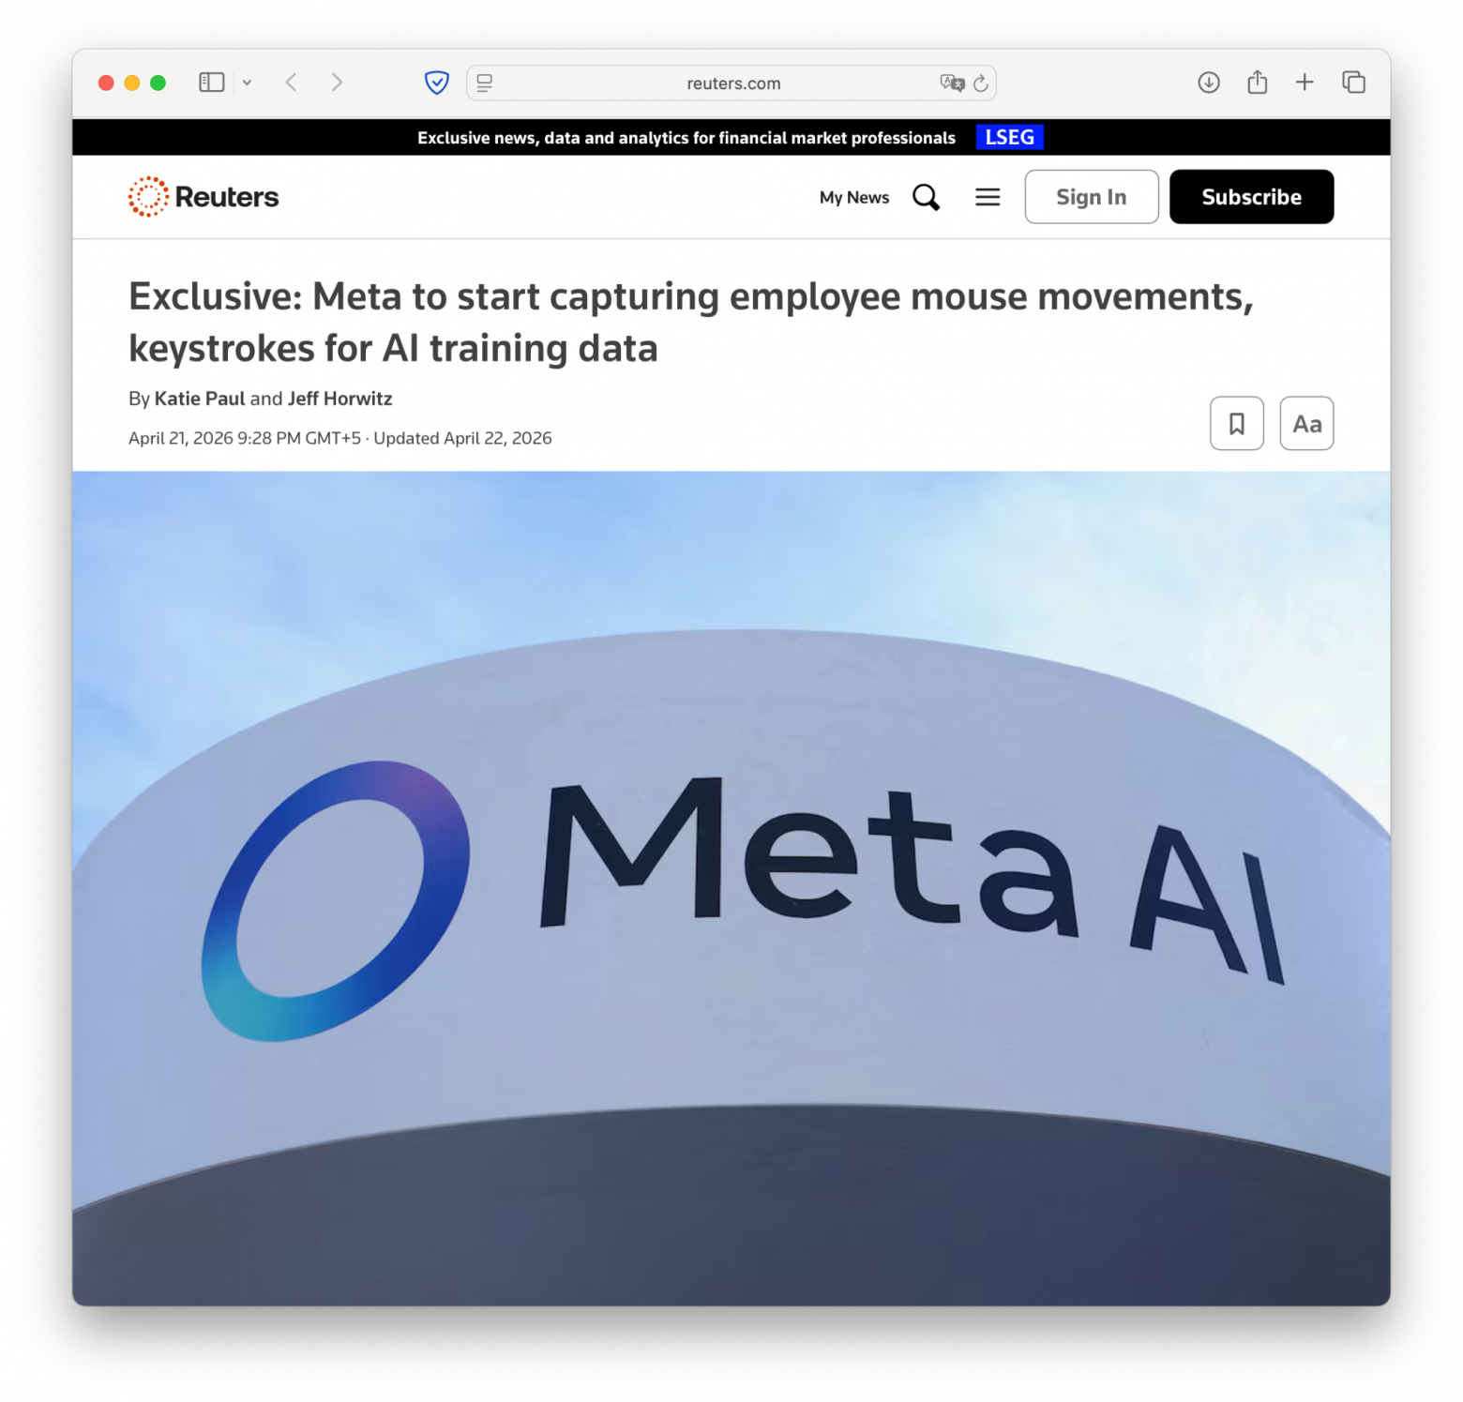Image resolution: width=1463 pixels, height=1402 pixels.
Task: Expand the sidebar dropdown chevron
Action: (x=247, y=83)
